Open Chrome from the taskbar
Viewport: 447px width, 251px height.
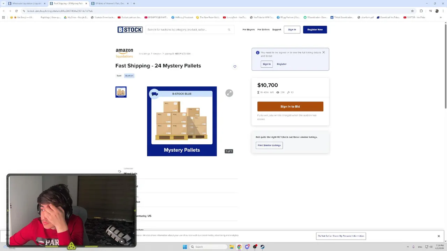tap(239, 247)
